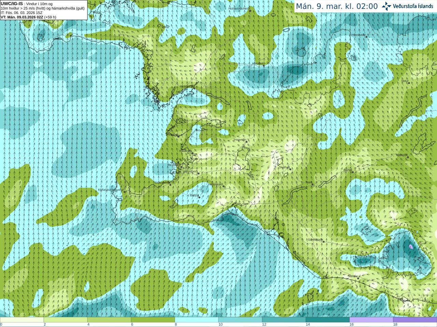Click the purple legend swatch above 18
Screen dimensions: 437x327
[x=415, y=320]
